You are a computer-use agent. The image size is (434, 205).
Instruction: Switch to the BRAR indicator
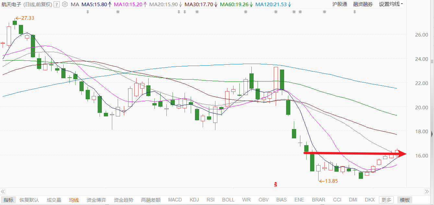click(x=319, y=200)
